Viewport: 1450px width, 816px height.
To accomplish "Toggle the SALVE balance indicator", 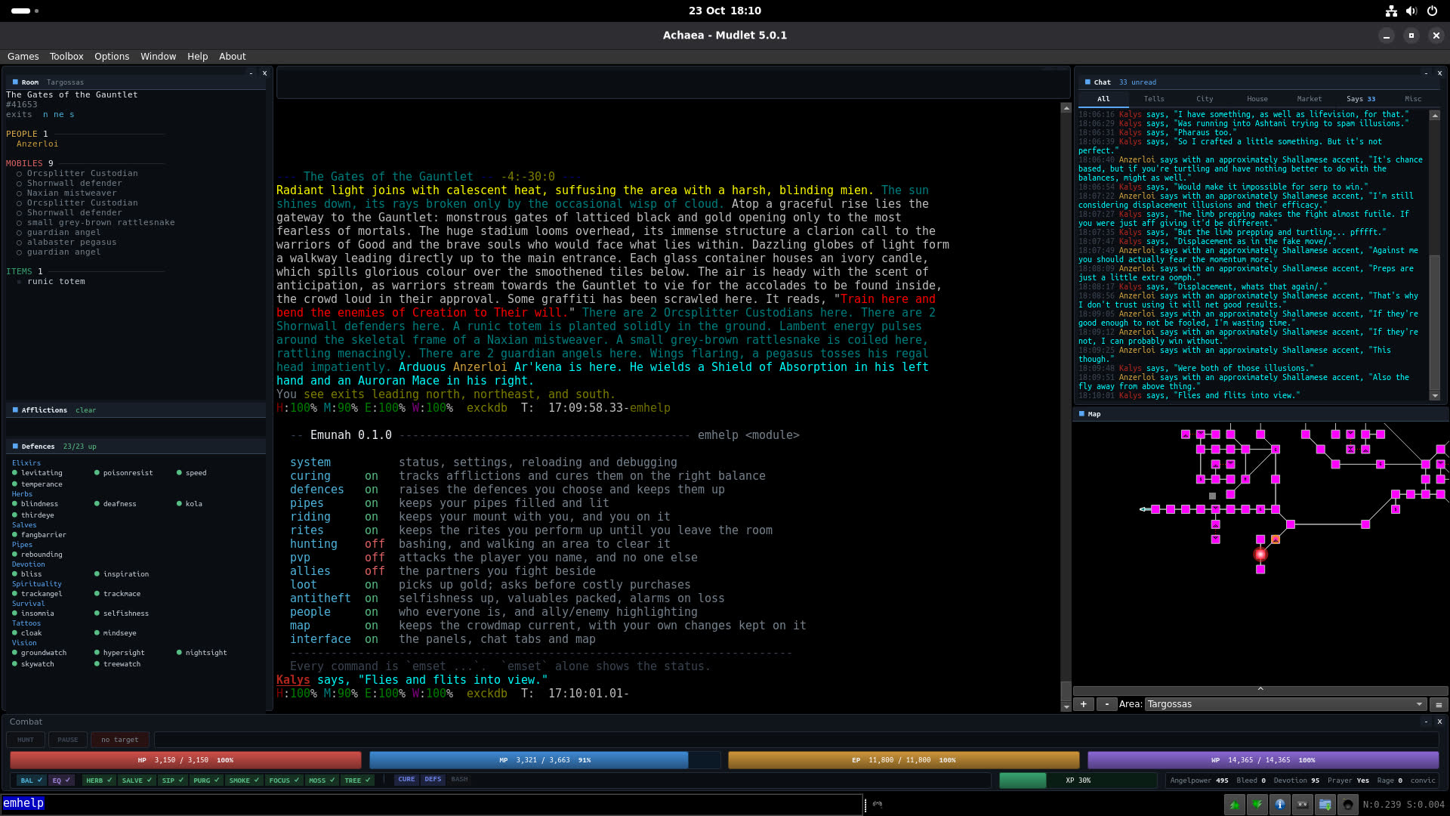I will click(137, 780).
